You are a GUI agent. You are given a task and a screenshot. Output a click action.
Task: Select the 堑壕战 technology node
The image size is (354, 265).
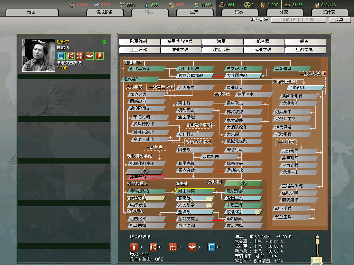click(x=195, y=212)
